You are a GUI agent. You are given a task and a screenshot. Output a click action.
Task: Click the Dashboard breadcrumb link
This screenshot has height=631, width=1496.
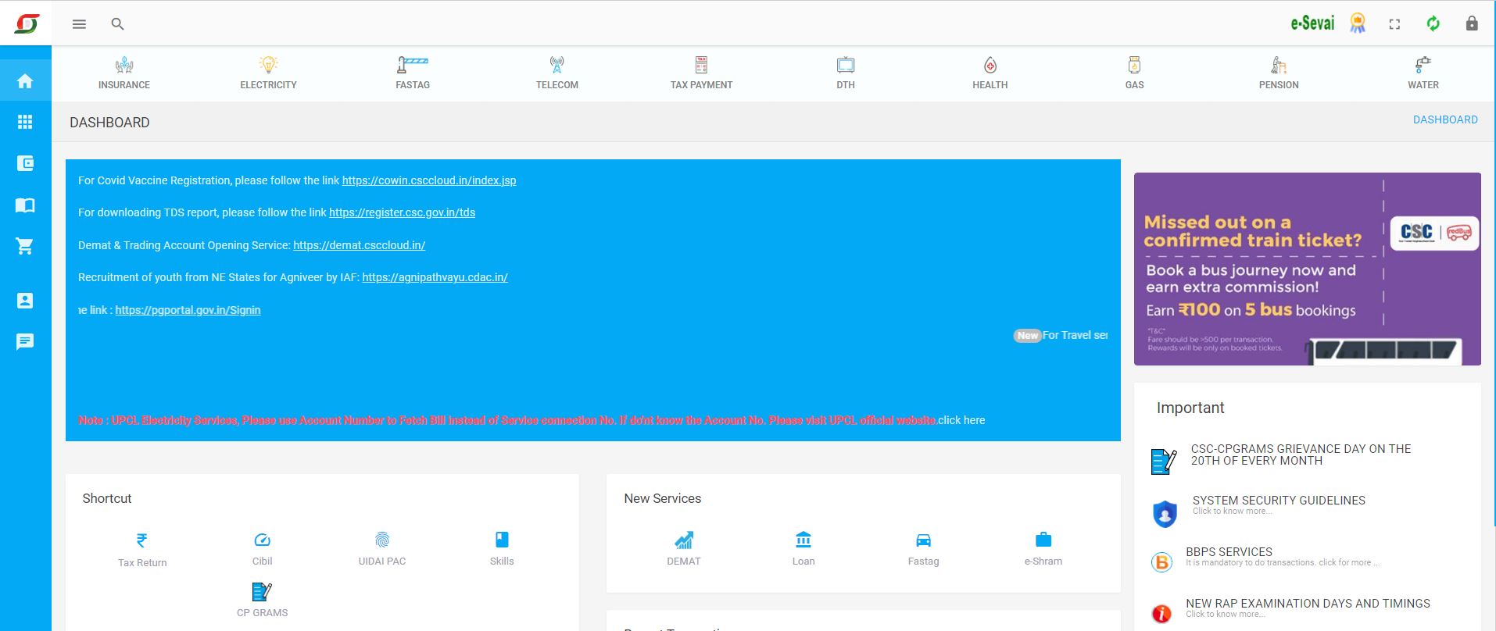pos(1445,119)
